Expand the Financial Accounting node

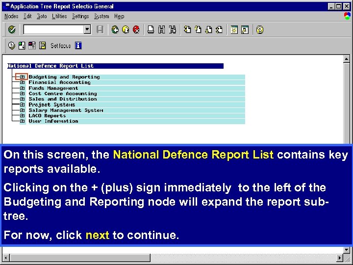pyautogui.click(x=22, y=82)
